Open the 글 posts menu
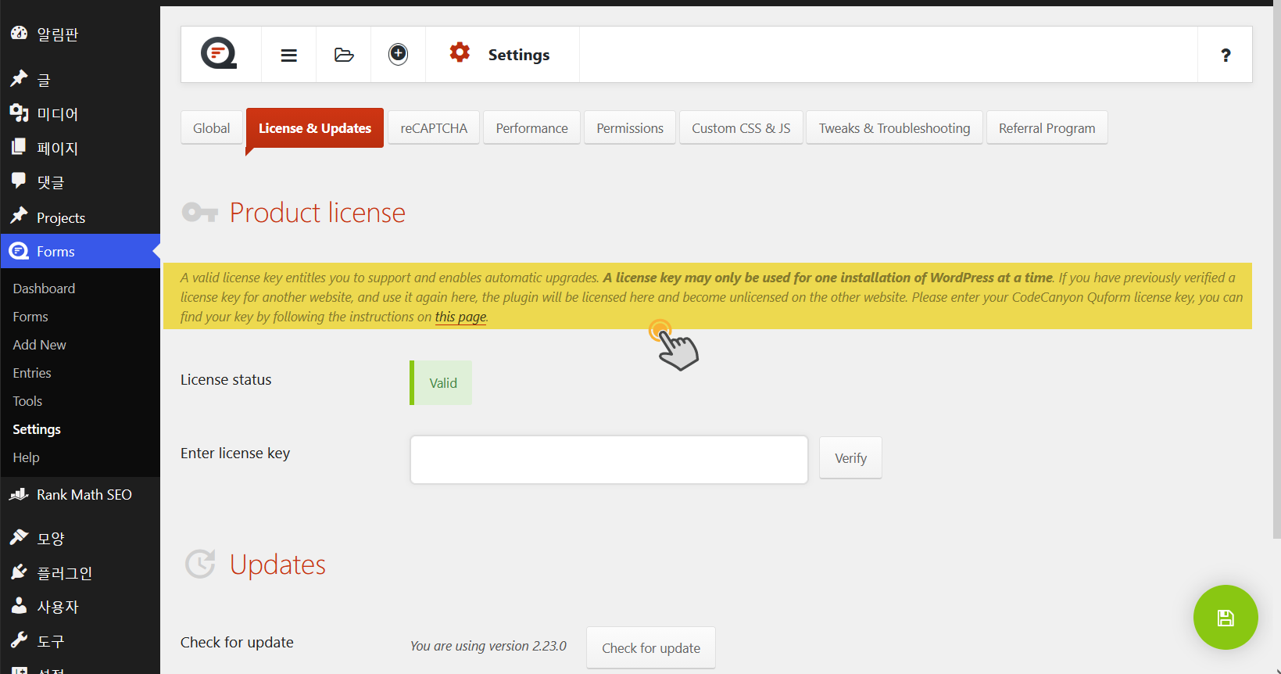This screenshot has width=1281, height=674. tap(80, 79)
